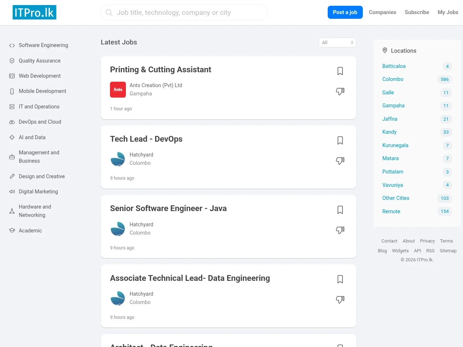Click the IT and Operations server icon

click(12, 107)
